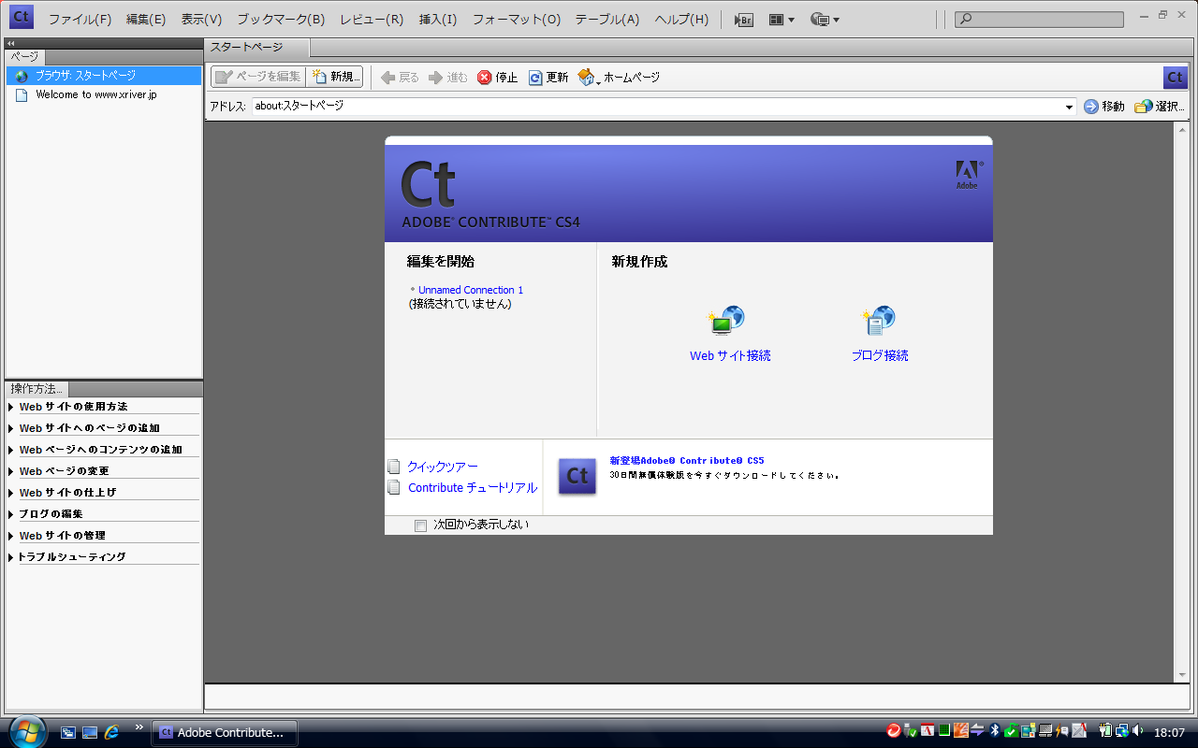Viewport: 1198px width, 748px height.
Task: Open the address bar dropdown arrow
Action: [1070, 108]
